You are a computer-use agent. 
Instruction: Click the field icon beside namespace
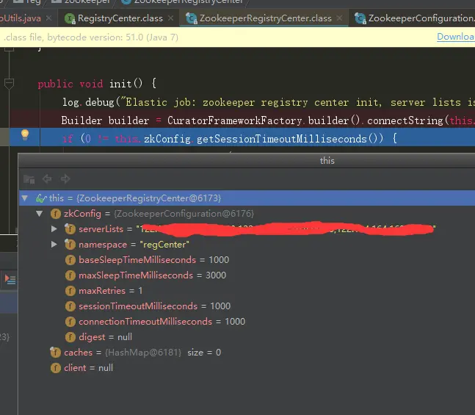click(70, 244)
